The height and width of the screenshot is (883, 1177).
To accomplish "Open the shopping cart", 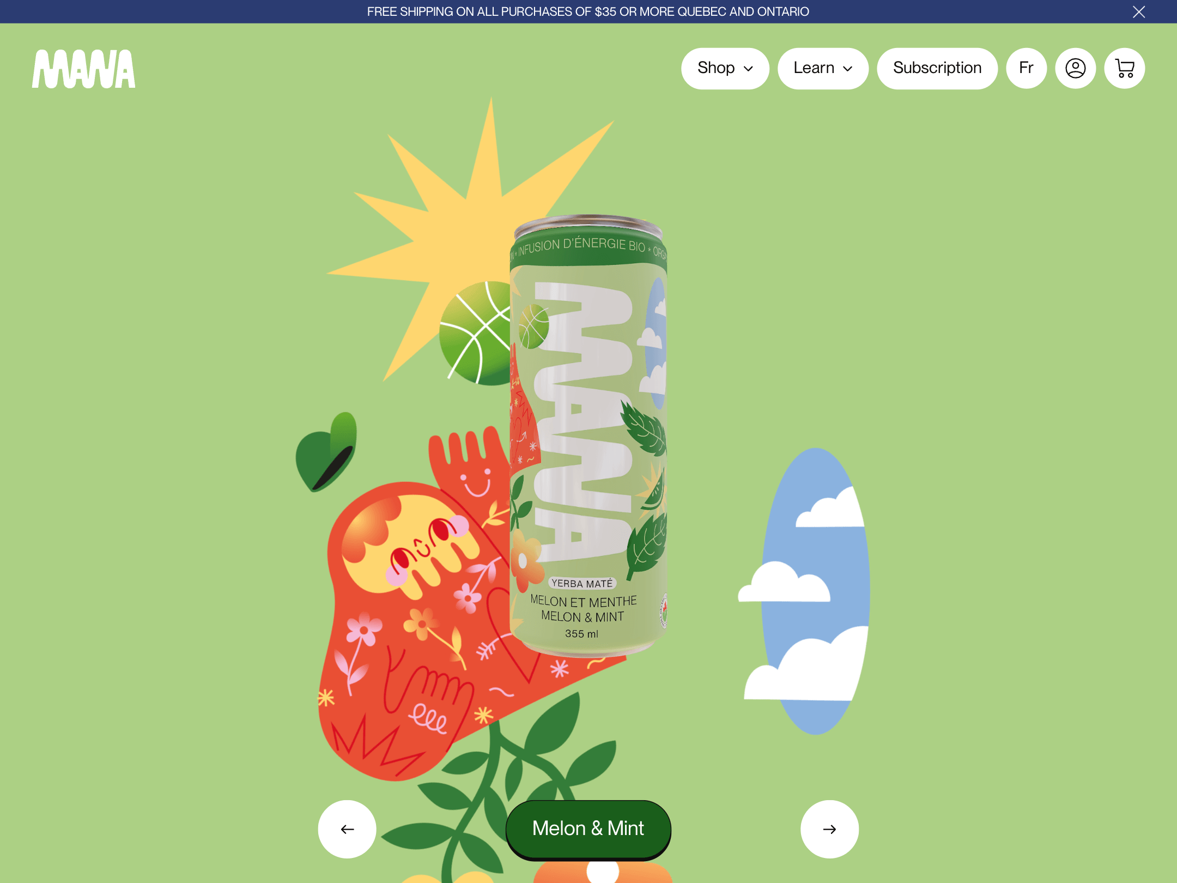I will pyautogui.click(x=1124, y=68).
